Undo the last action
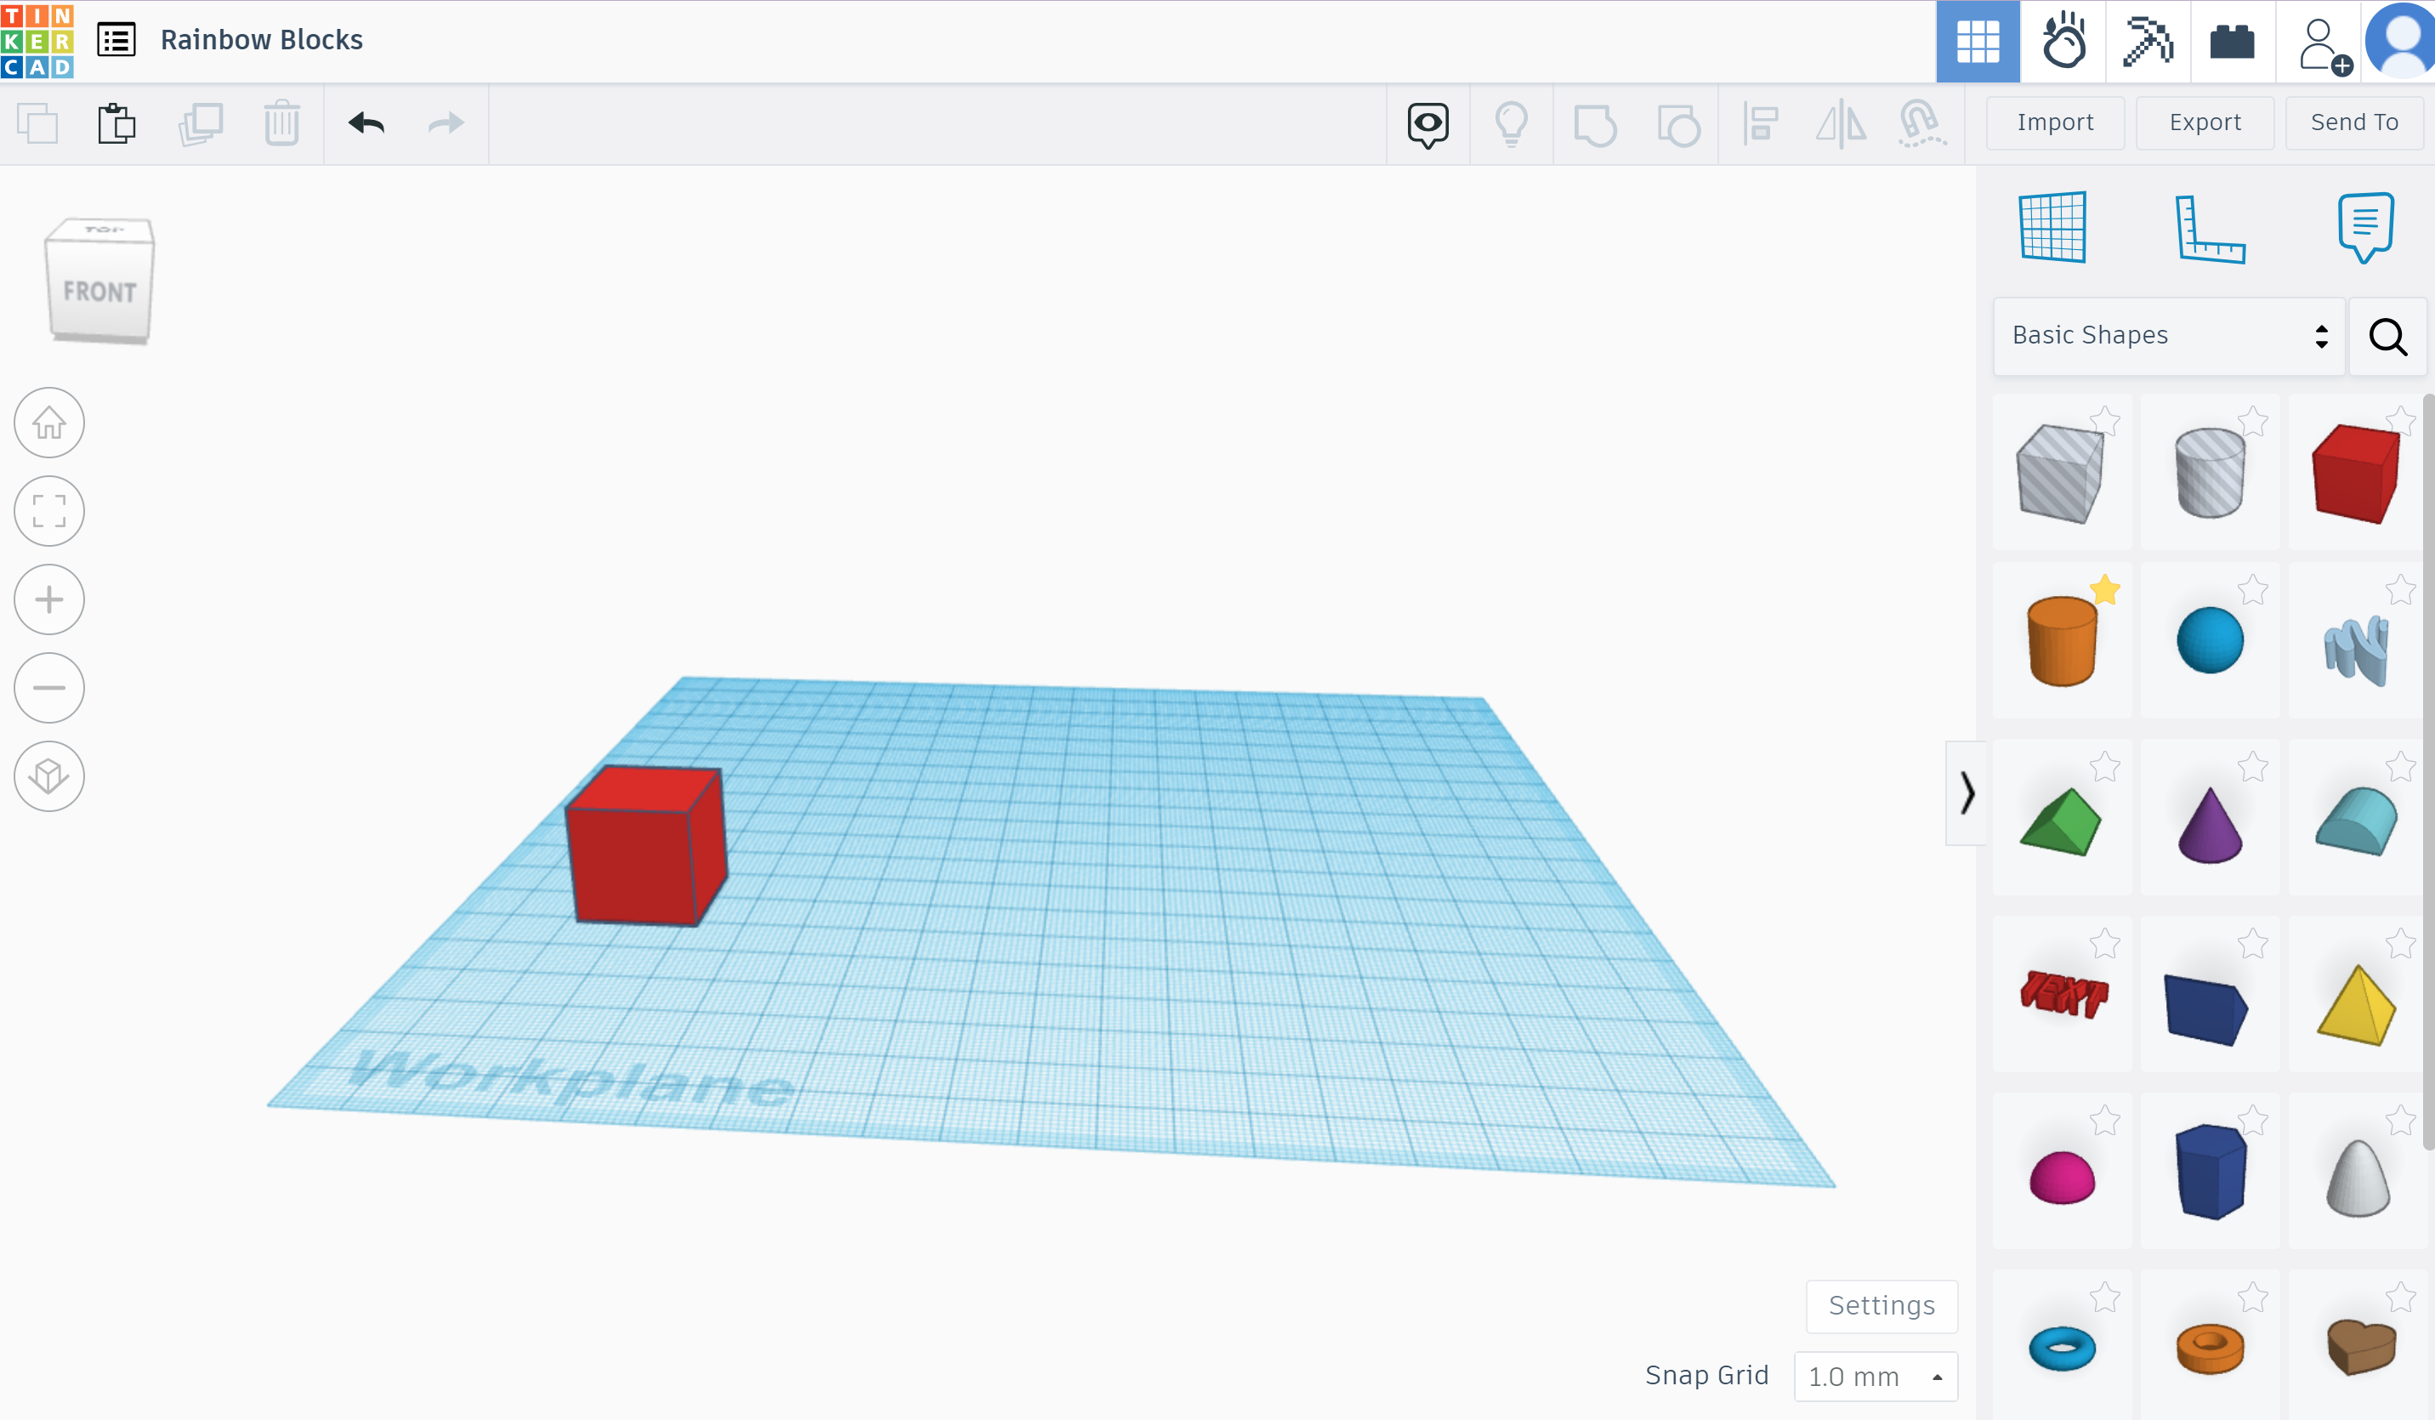Screen dimensions: 2435x1420 [366, 124]
